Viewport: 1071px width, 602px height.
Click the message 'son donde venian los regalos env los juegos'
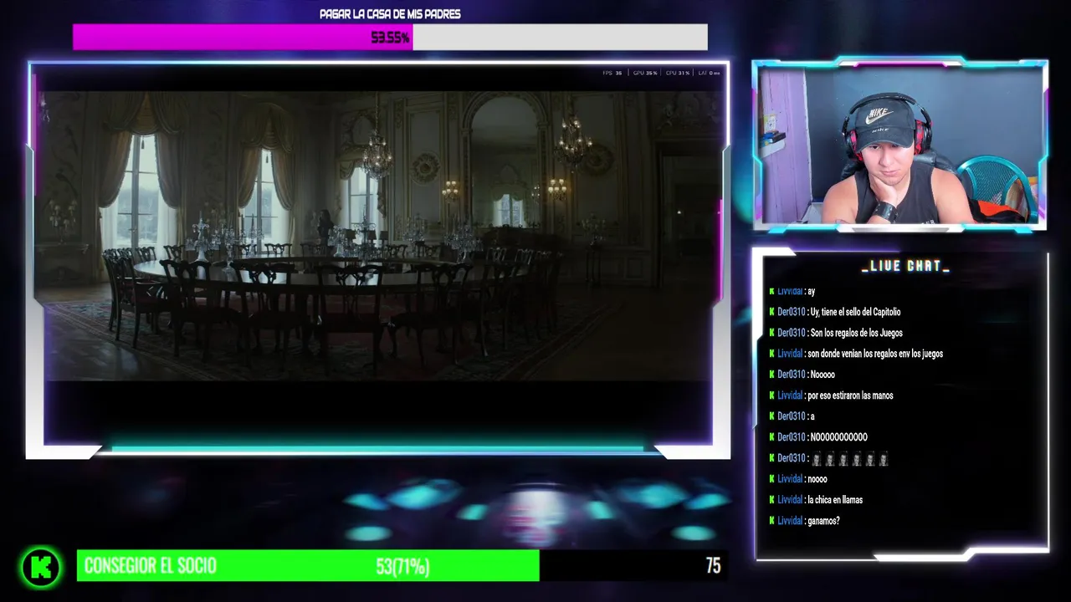tap(875, 354)
